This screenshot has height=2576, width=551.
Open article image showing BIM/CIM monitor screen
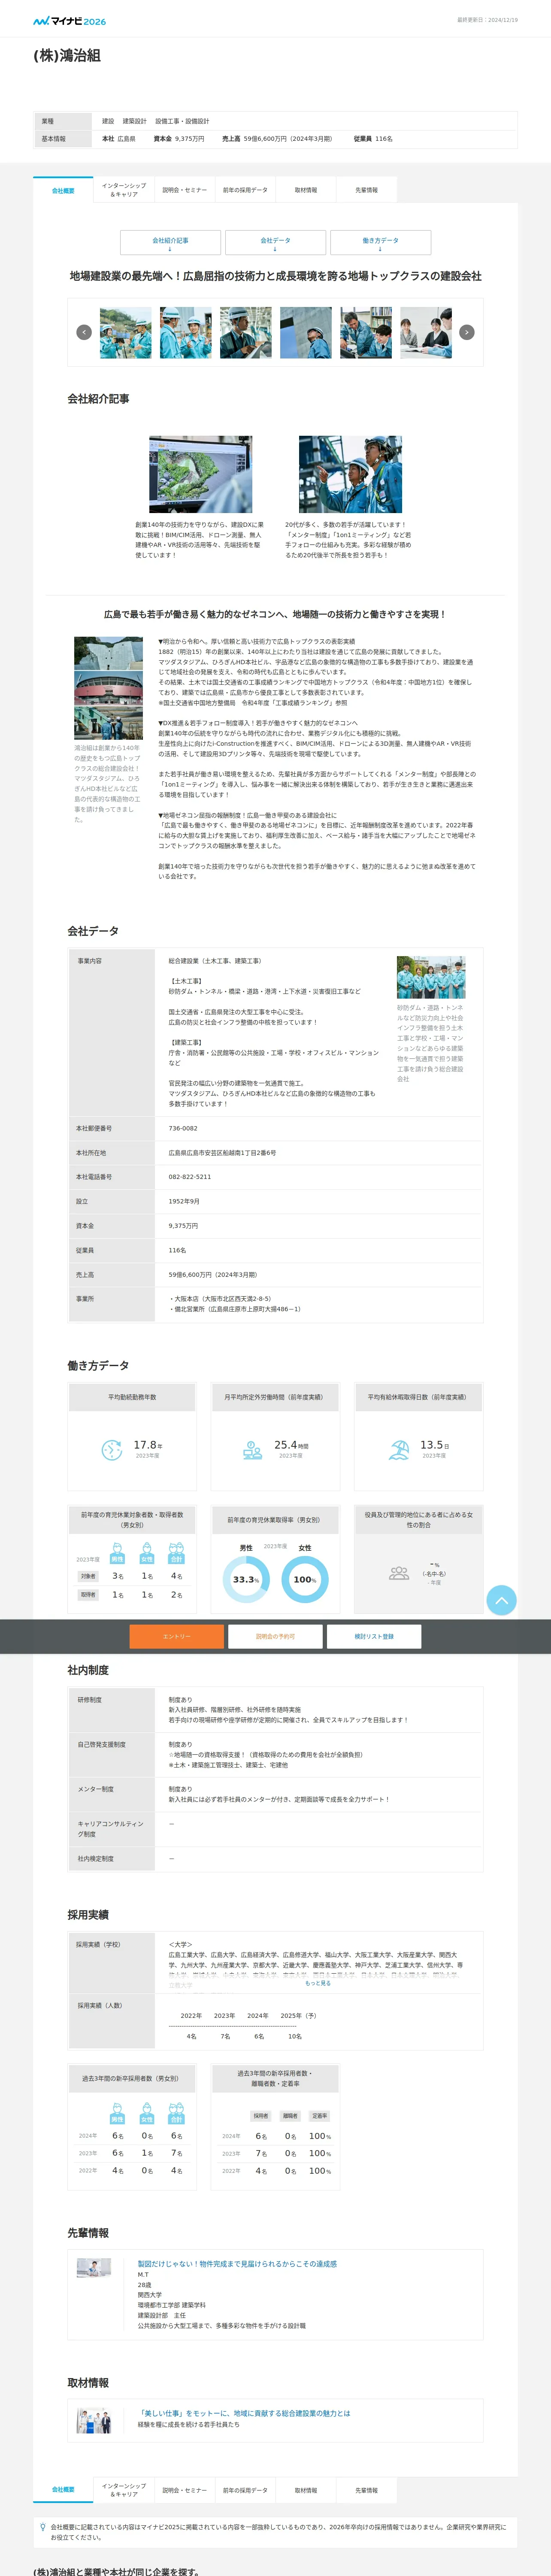click(x=201, y=474)
